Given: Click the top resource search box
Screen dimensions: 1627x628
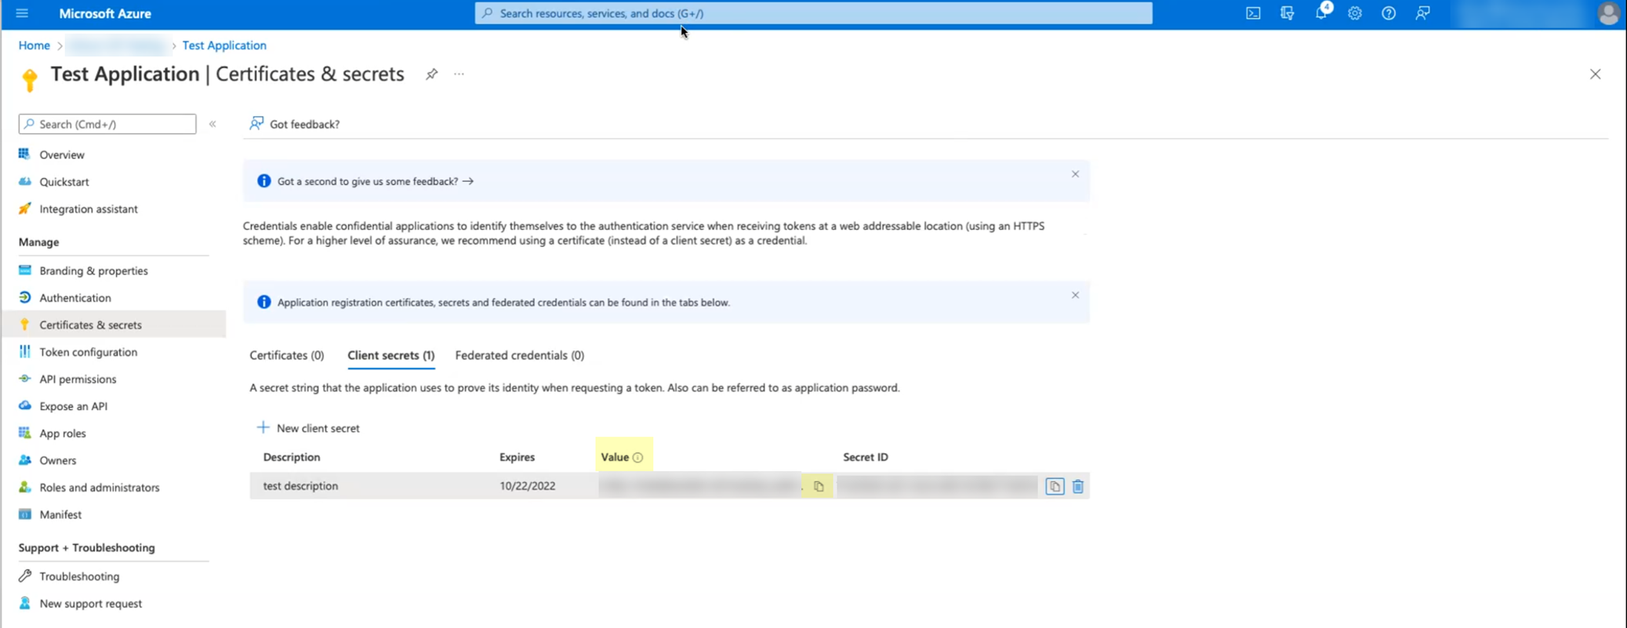Looking at the screenshot, I should click(x=813, y=13).
